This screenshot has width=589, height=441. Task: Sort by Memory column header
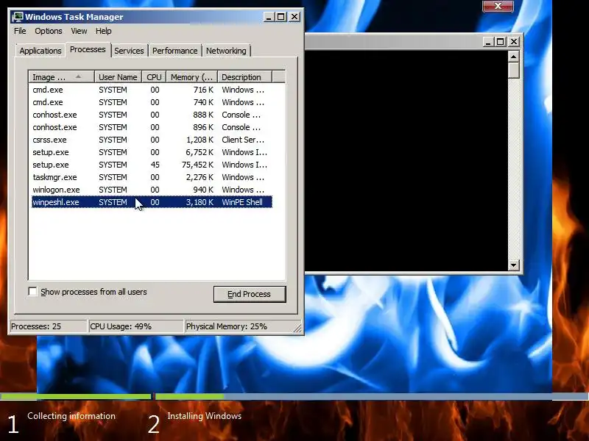coord(192,77)
